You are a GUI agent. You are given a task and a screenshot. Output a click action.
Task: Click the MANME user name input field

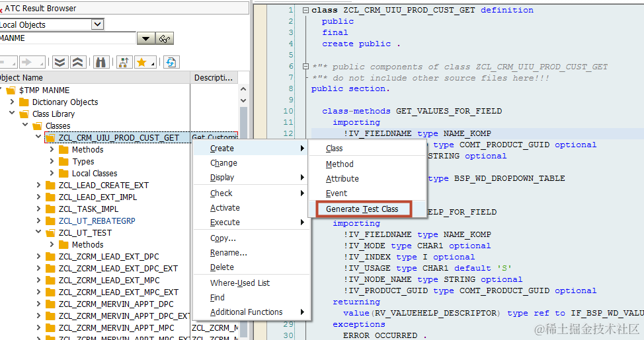[67, 38]
